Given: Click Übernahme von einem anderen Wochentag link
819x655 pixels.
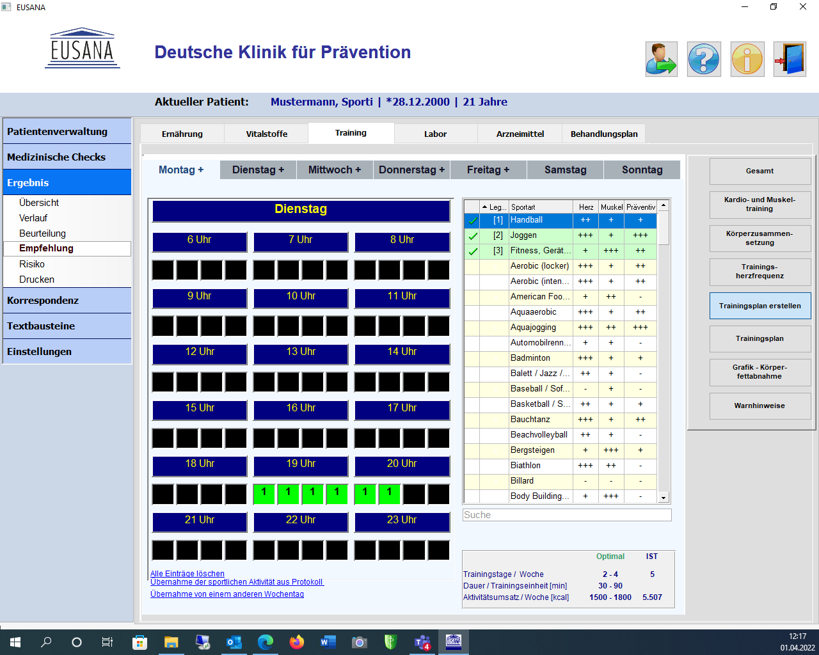Looking at the screenshot, I should click(227, 594).
